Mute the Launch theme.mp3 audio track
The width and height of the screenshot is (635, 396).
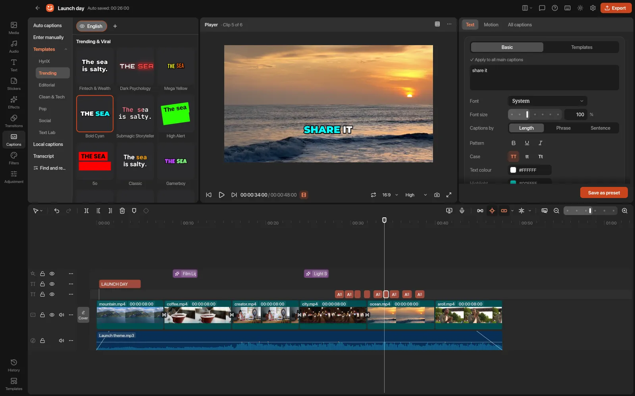(62, 341)
